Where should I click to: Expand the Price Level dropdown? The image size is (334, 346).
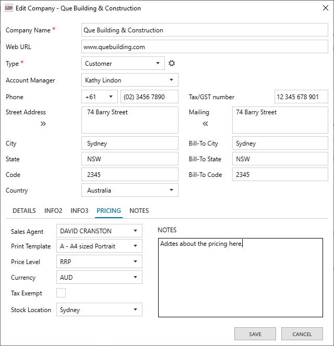point(99,262)
